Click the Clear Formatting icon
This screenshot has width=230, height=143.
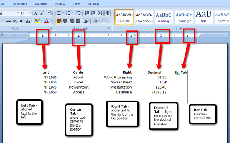point(49,13)
